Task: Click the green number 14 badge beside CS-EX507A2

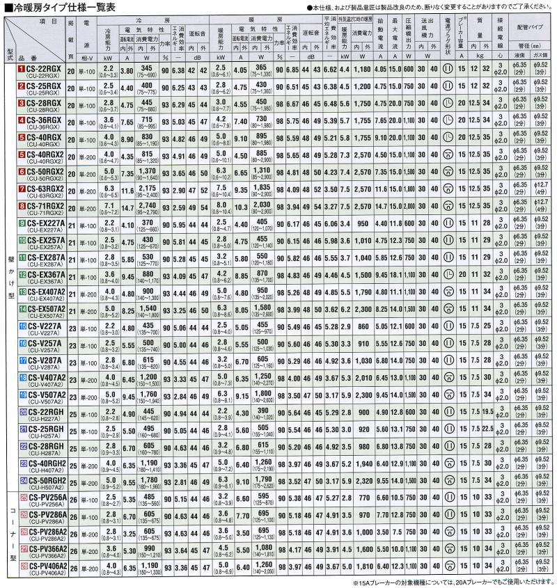Action: pyautogui.click(x=22, y=309)
